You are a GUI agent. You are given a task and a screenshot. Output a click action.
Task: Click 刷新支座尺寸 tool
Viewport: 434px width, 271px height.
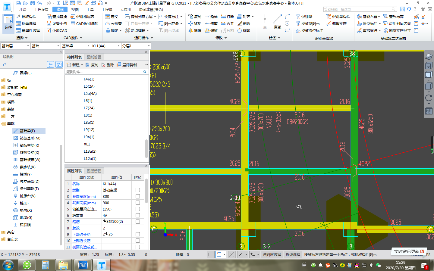tap(397, 30)
